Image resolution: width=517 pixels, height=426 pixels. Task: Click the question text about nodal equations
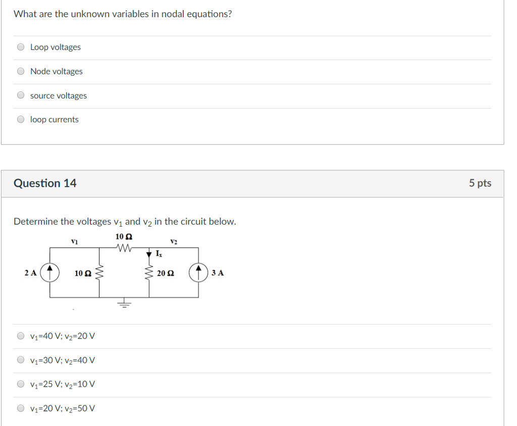tap(122, 14)
